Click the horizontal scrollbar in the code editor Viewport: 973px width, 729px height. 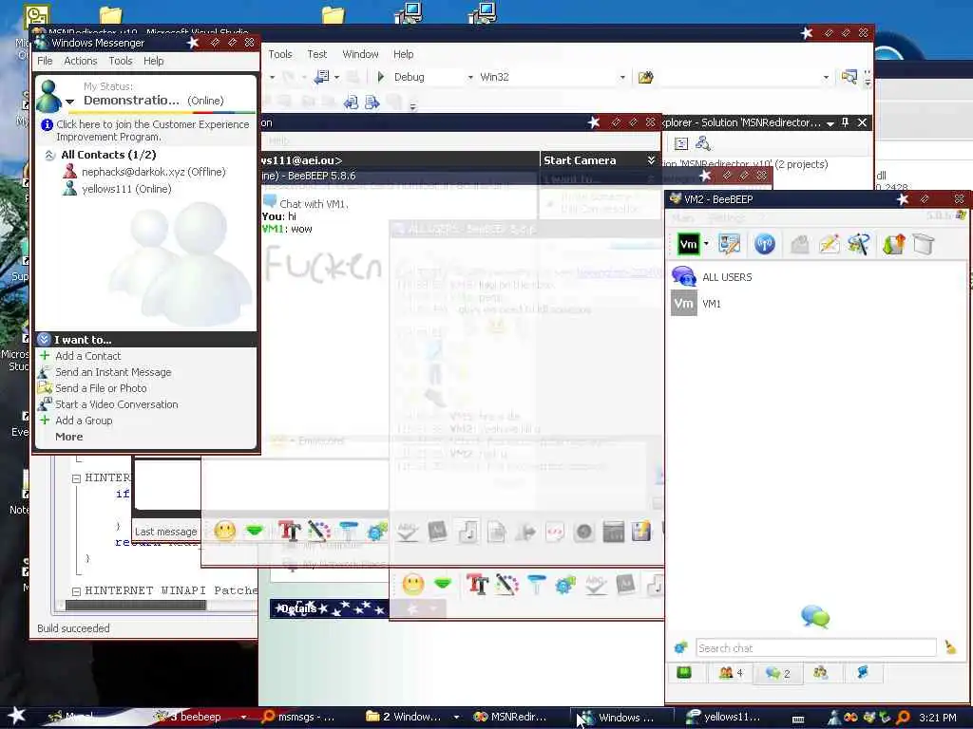(x=135, y=605)
